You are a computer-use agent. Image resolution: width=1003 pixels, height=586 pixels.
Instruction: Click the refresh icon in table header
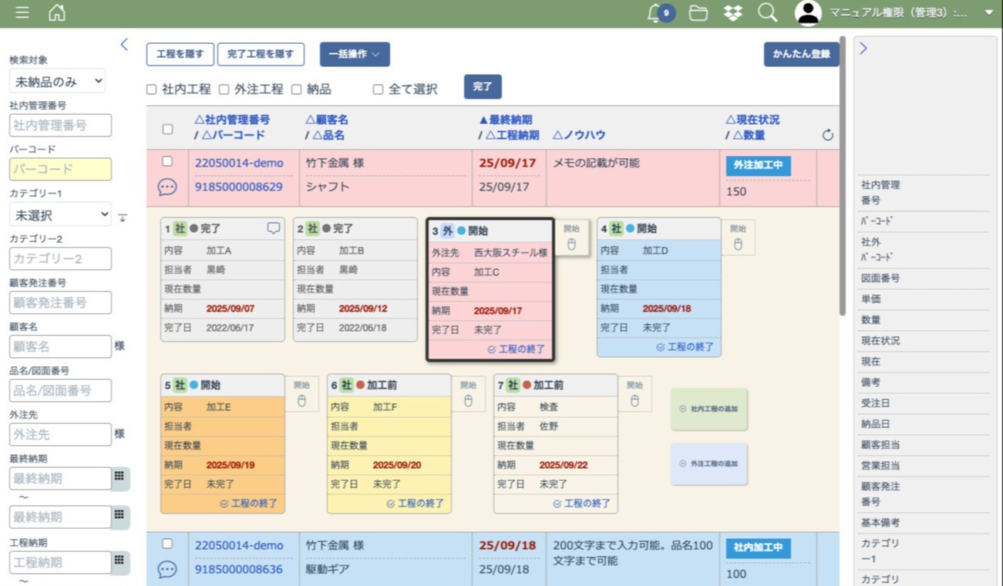[828, 135]
